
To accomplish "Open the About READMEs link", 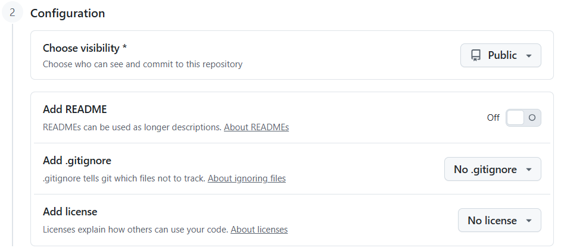I will 257,127.
